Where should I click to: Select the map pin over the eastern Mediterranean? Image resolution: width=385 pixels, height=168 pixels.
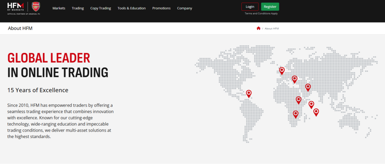click(x=294, y=79)
